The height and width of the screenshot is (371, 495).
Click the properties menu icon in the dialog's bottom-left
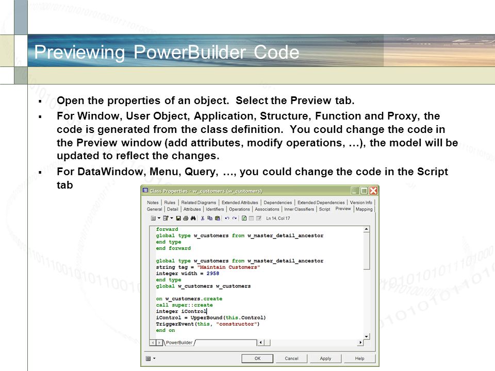[x=148, y=359]
